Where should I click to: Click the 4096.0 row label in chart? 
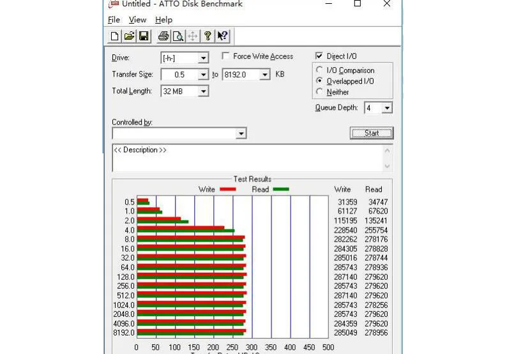(x=123, y=323)
